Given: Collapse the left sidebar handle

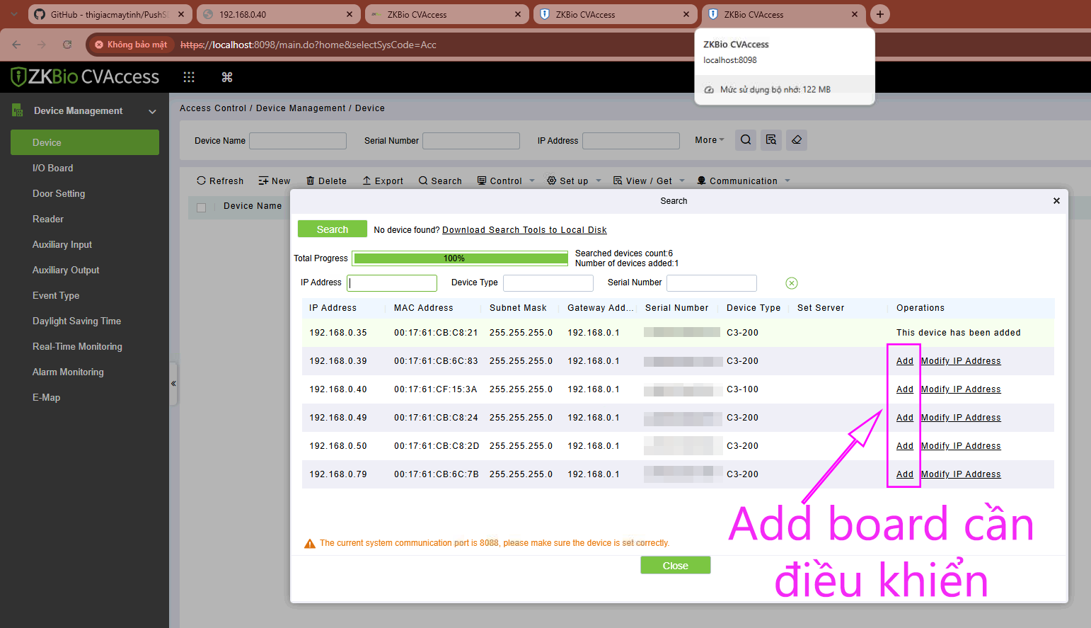Looking at the screenshot, I should click(173, 384).
